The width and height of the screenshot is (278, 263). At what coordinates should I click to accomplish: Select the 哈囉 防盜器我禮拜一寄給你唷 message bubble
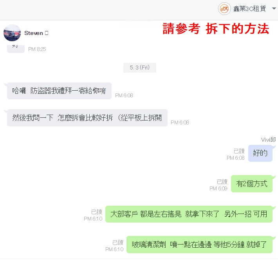[x=59, y=91]
